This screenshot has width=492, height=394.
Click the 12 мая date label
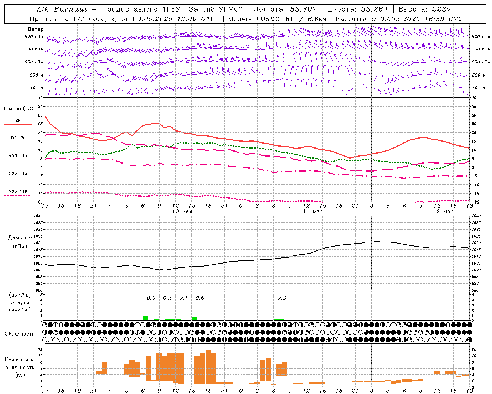tap(444, 212)
